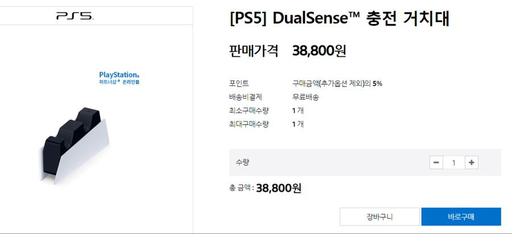Click the 총 금액 label

pyautogui.click(x=242, y=188)
